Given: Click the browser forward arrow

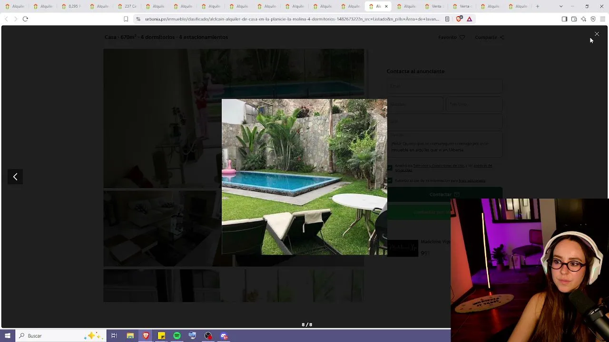Looking at the screenshot, I should [x=16, y=19].
